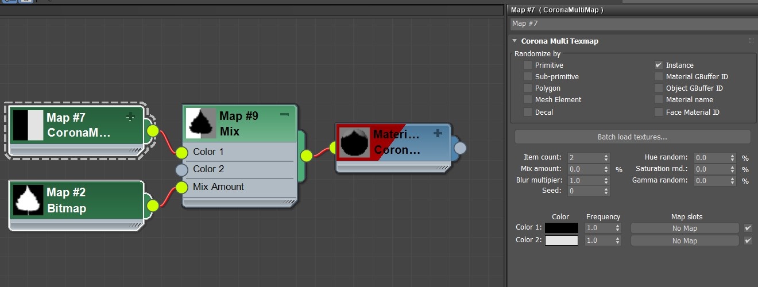The image size is (758, 287).
Task: Click the Gamma random spinner arrows
Action: point(732,180)
